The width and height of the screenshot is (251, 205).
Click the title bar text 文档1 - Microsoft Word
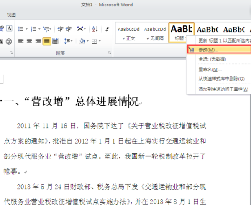pyautogui.click(x=107, y=5)
